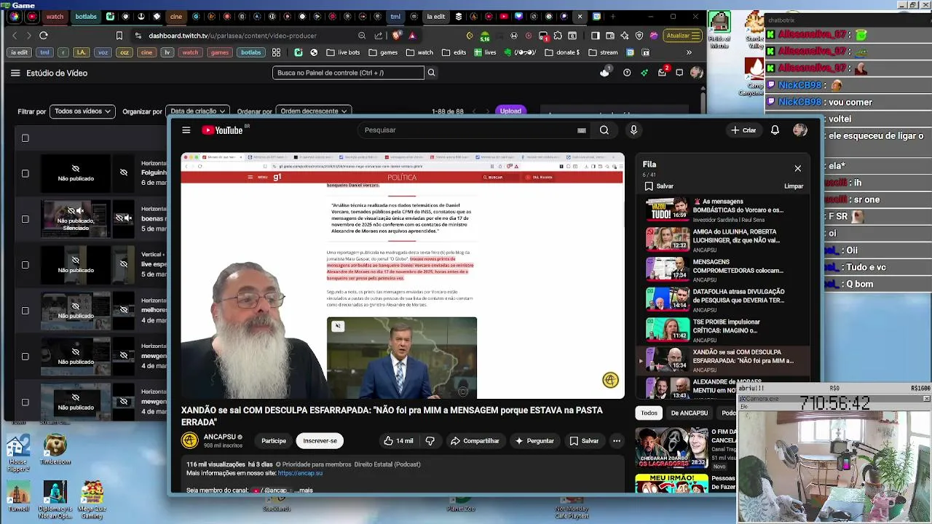The height and width of the screenshot is (524, 932).
Task: Switch to the watch browser tab
Action: (55, 16)
